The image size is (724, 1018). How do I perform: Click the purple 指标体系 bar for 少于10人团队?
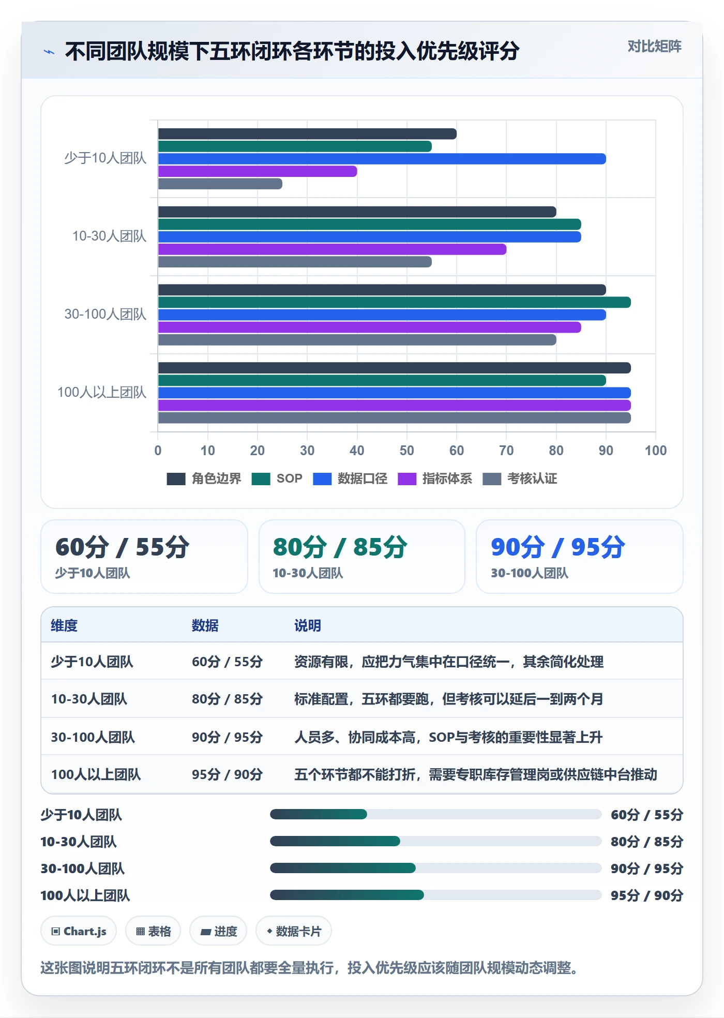pos(258,171)
